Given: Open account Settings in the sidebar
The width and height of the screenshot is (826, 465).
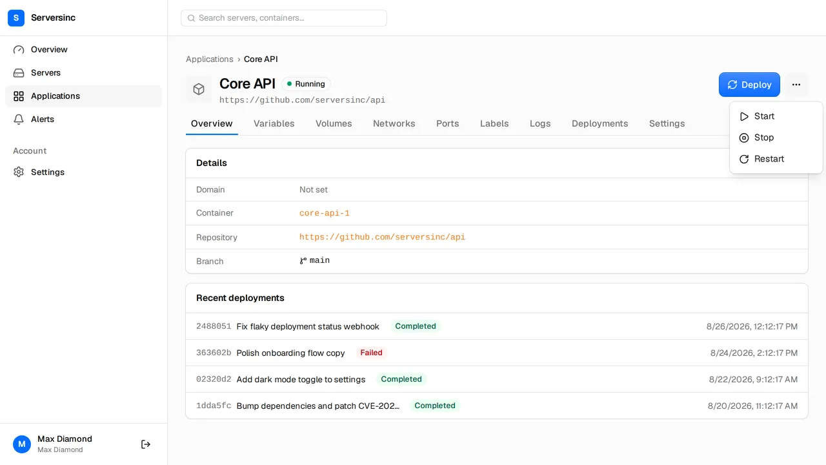Looking at the screenshot, I should coord(83,172).
